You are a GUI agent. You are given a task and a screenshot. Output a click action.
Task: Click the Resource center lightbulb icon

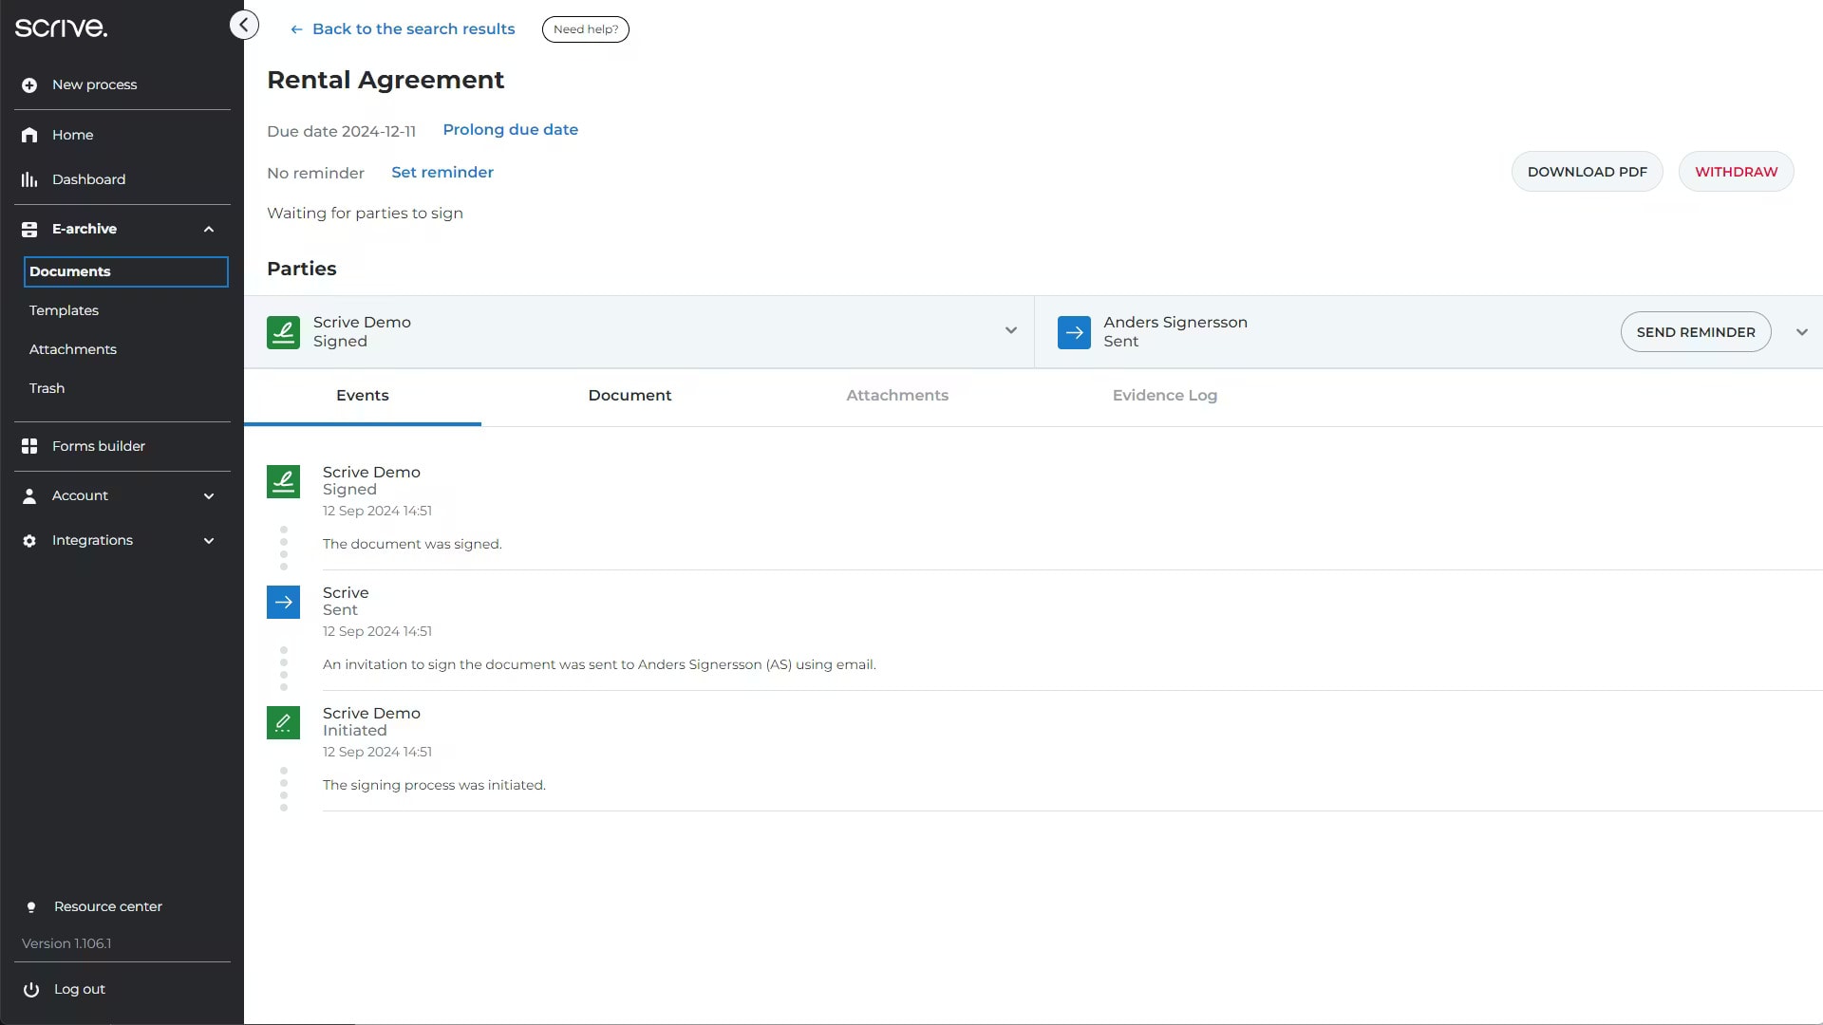31,907
